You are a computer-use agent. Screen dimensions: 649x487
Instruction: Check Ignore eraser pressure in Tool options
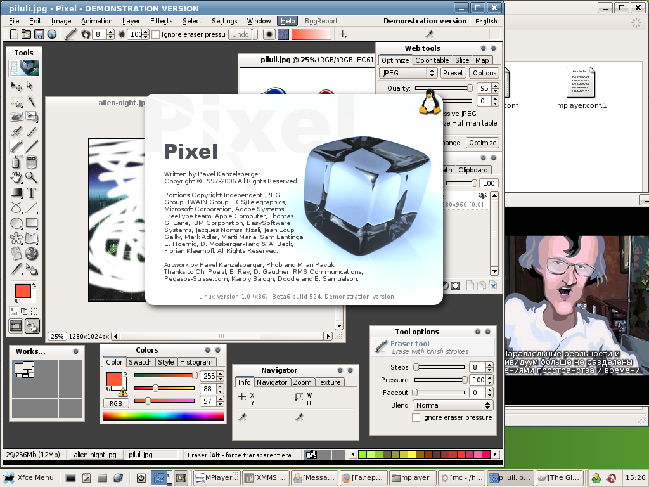click(416, 417)
